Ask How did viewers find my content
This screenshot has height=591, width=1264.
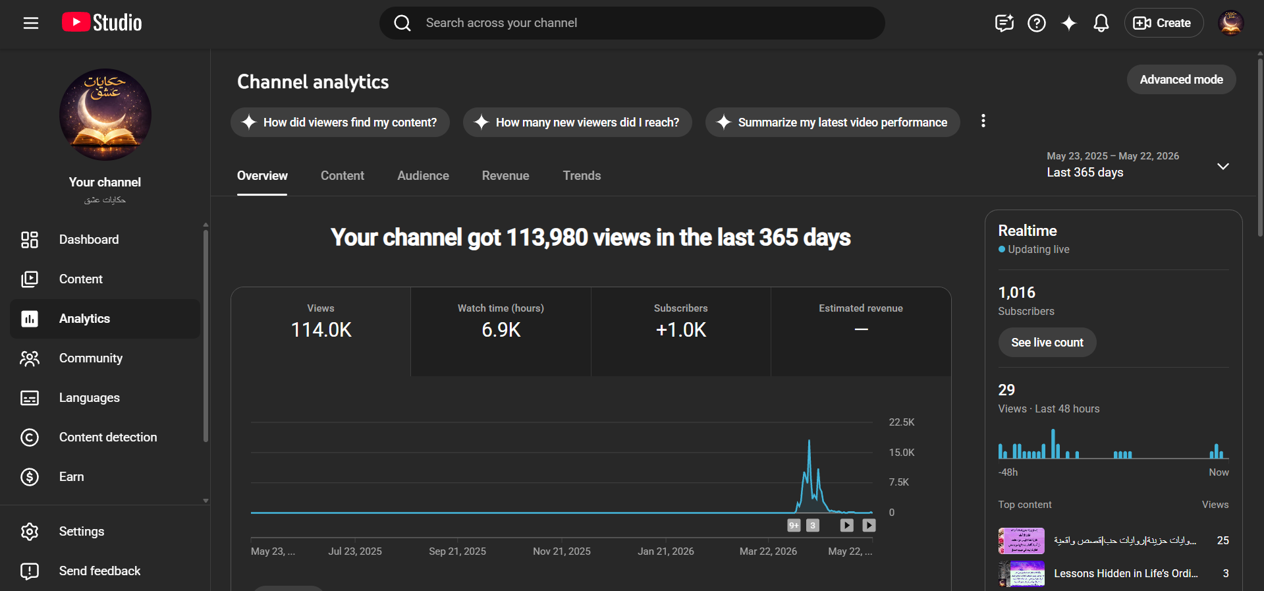tap(340, 123)
